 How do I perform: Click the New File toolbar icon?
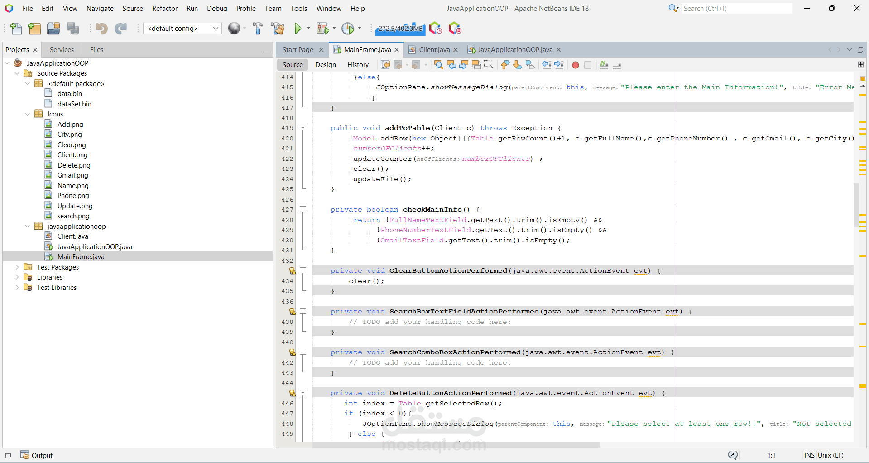click(16, 29)
